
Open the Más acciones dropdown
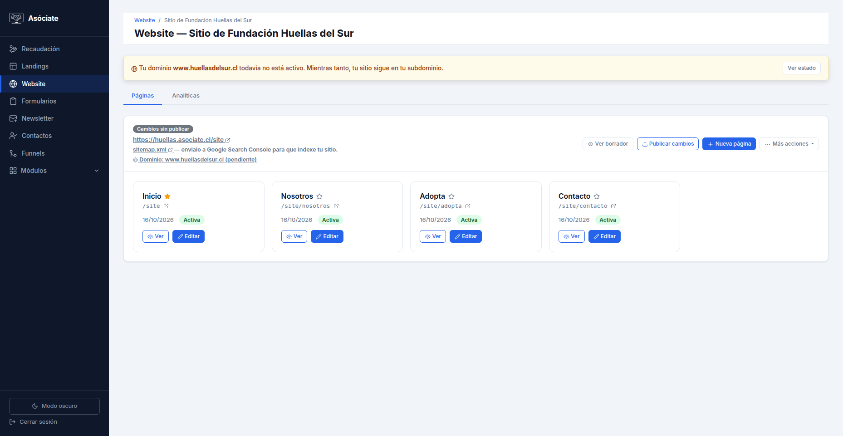pos(789,144)
